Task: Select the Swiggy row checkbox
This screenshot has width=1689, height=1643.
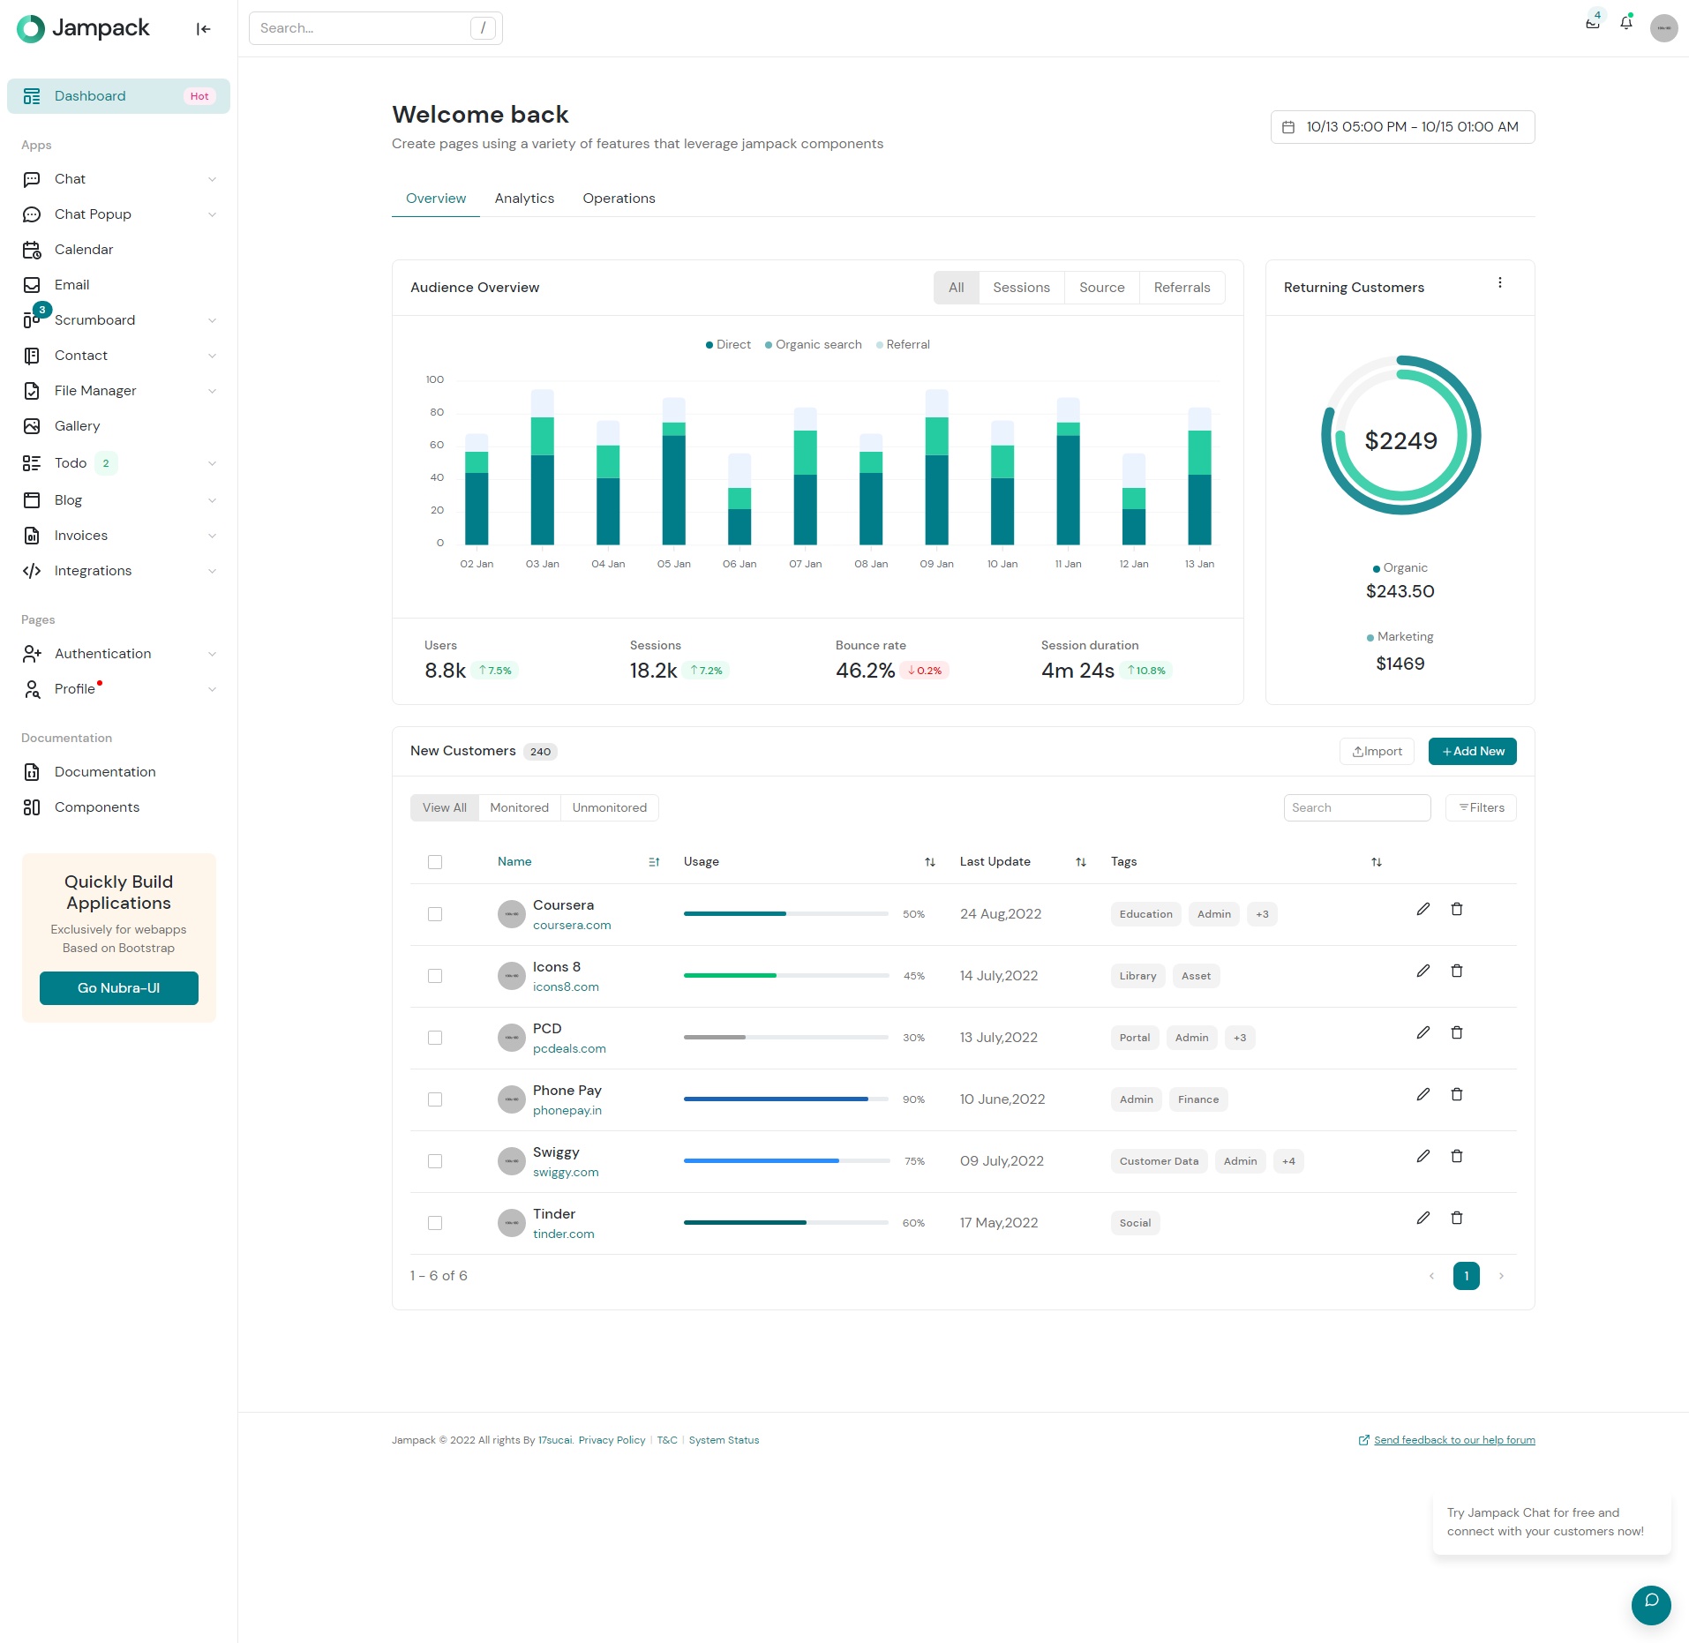Action: point(435,1161)
